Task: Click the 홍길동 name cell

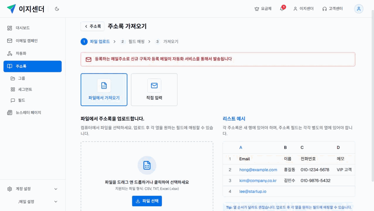Action: pyautogui.click(x=290, y=170)
